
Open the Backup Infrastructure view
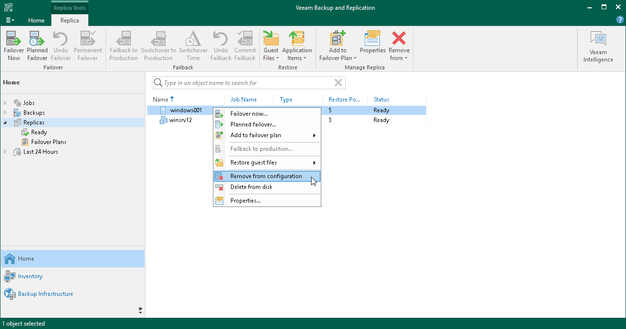point(72,294)
